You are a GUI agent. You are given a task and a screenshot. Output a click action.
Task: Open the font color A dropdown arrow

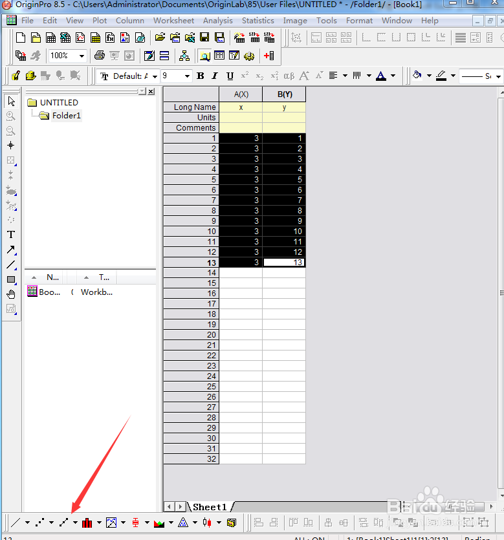393,76
